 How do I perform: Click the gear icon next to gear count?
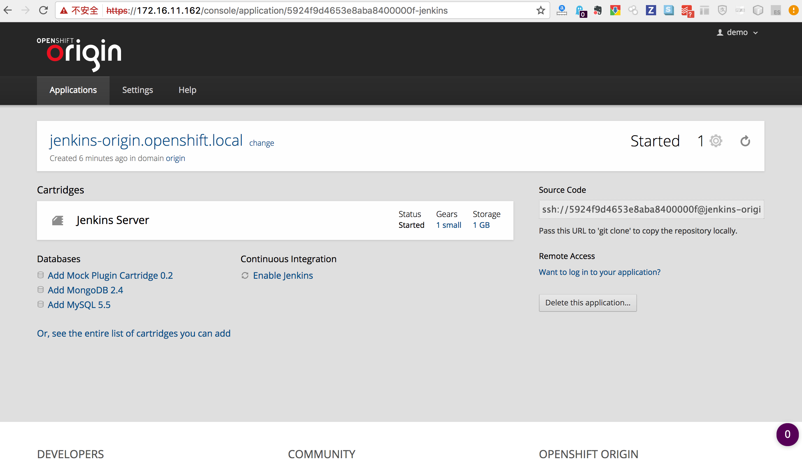[716, 141]
